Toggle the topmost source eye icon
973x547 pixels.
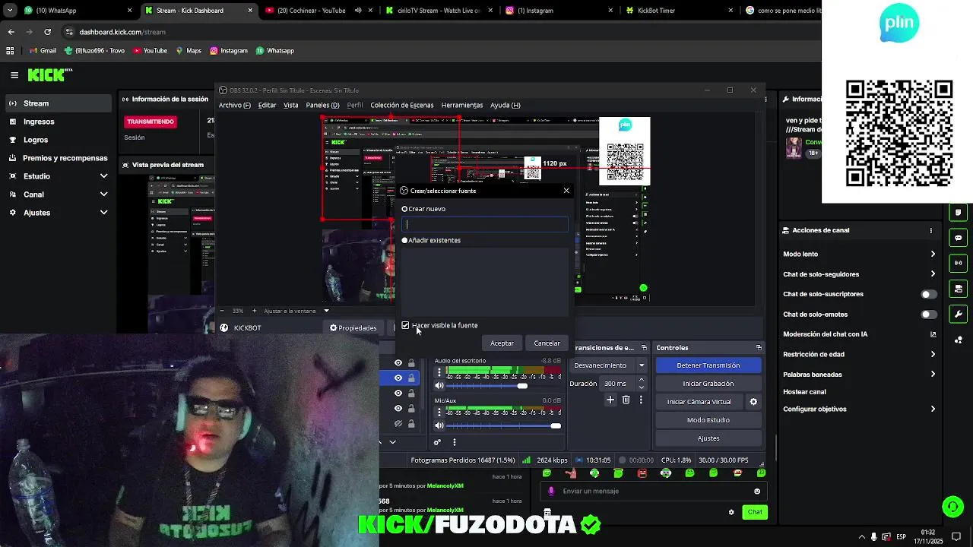398,363
